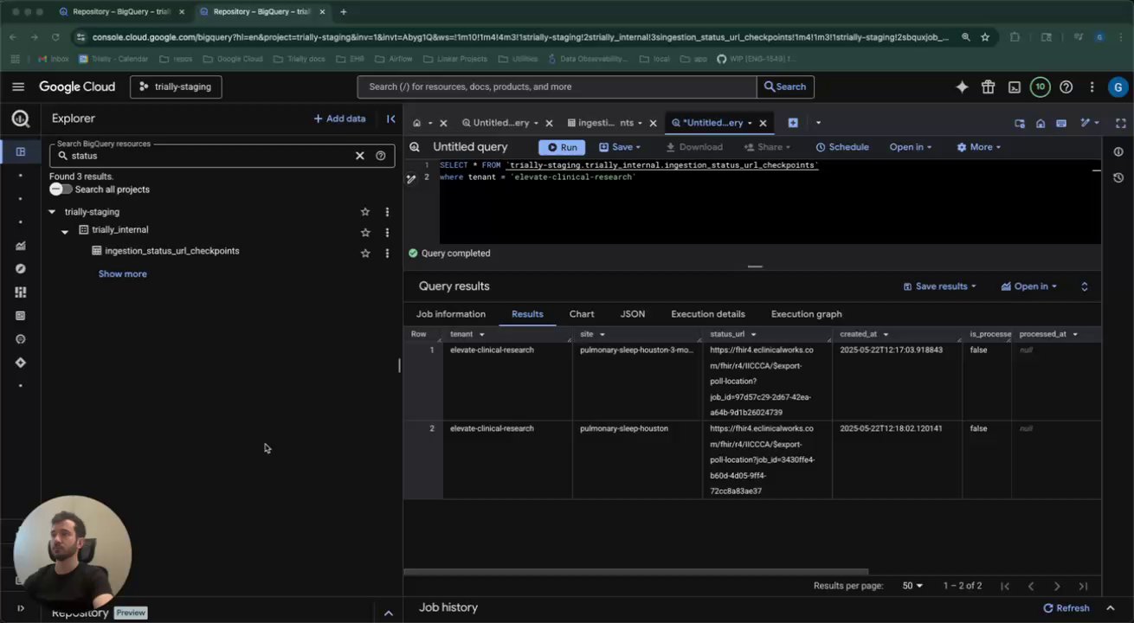
Task: Collapse the Explorer panel with the arrow icon
Action: pos(390,119)
